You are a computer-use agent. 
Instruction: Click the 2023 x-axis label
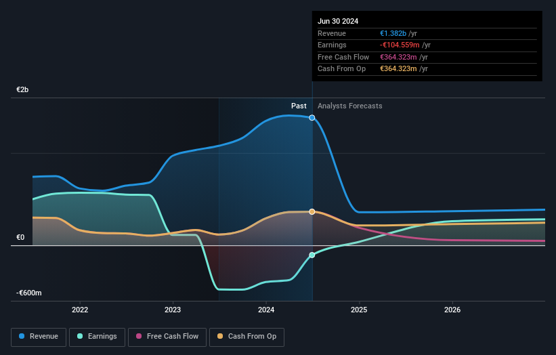click(173, 310)
